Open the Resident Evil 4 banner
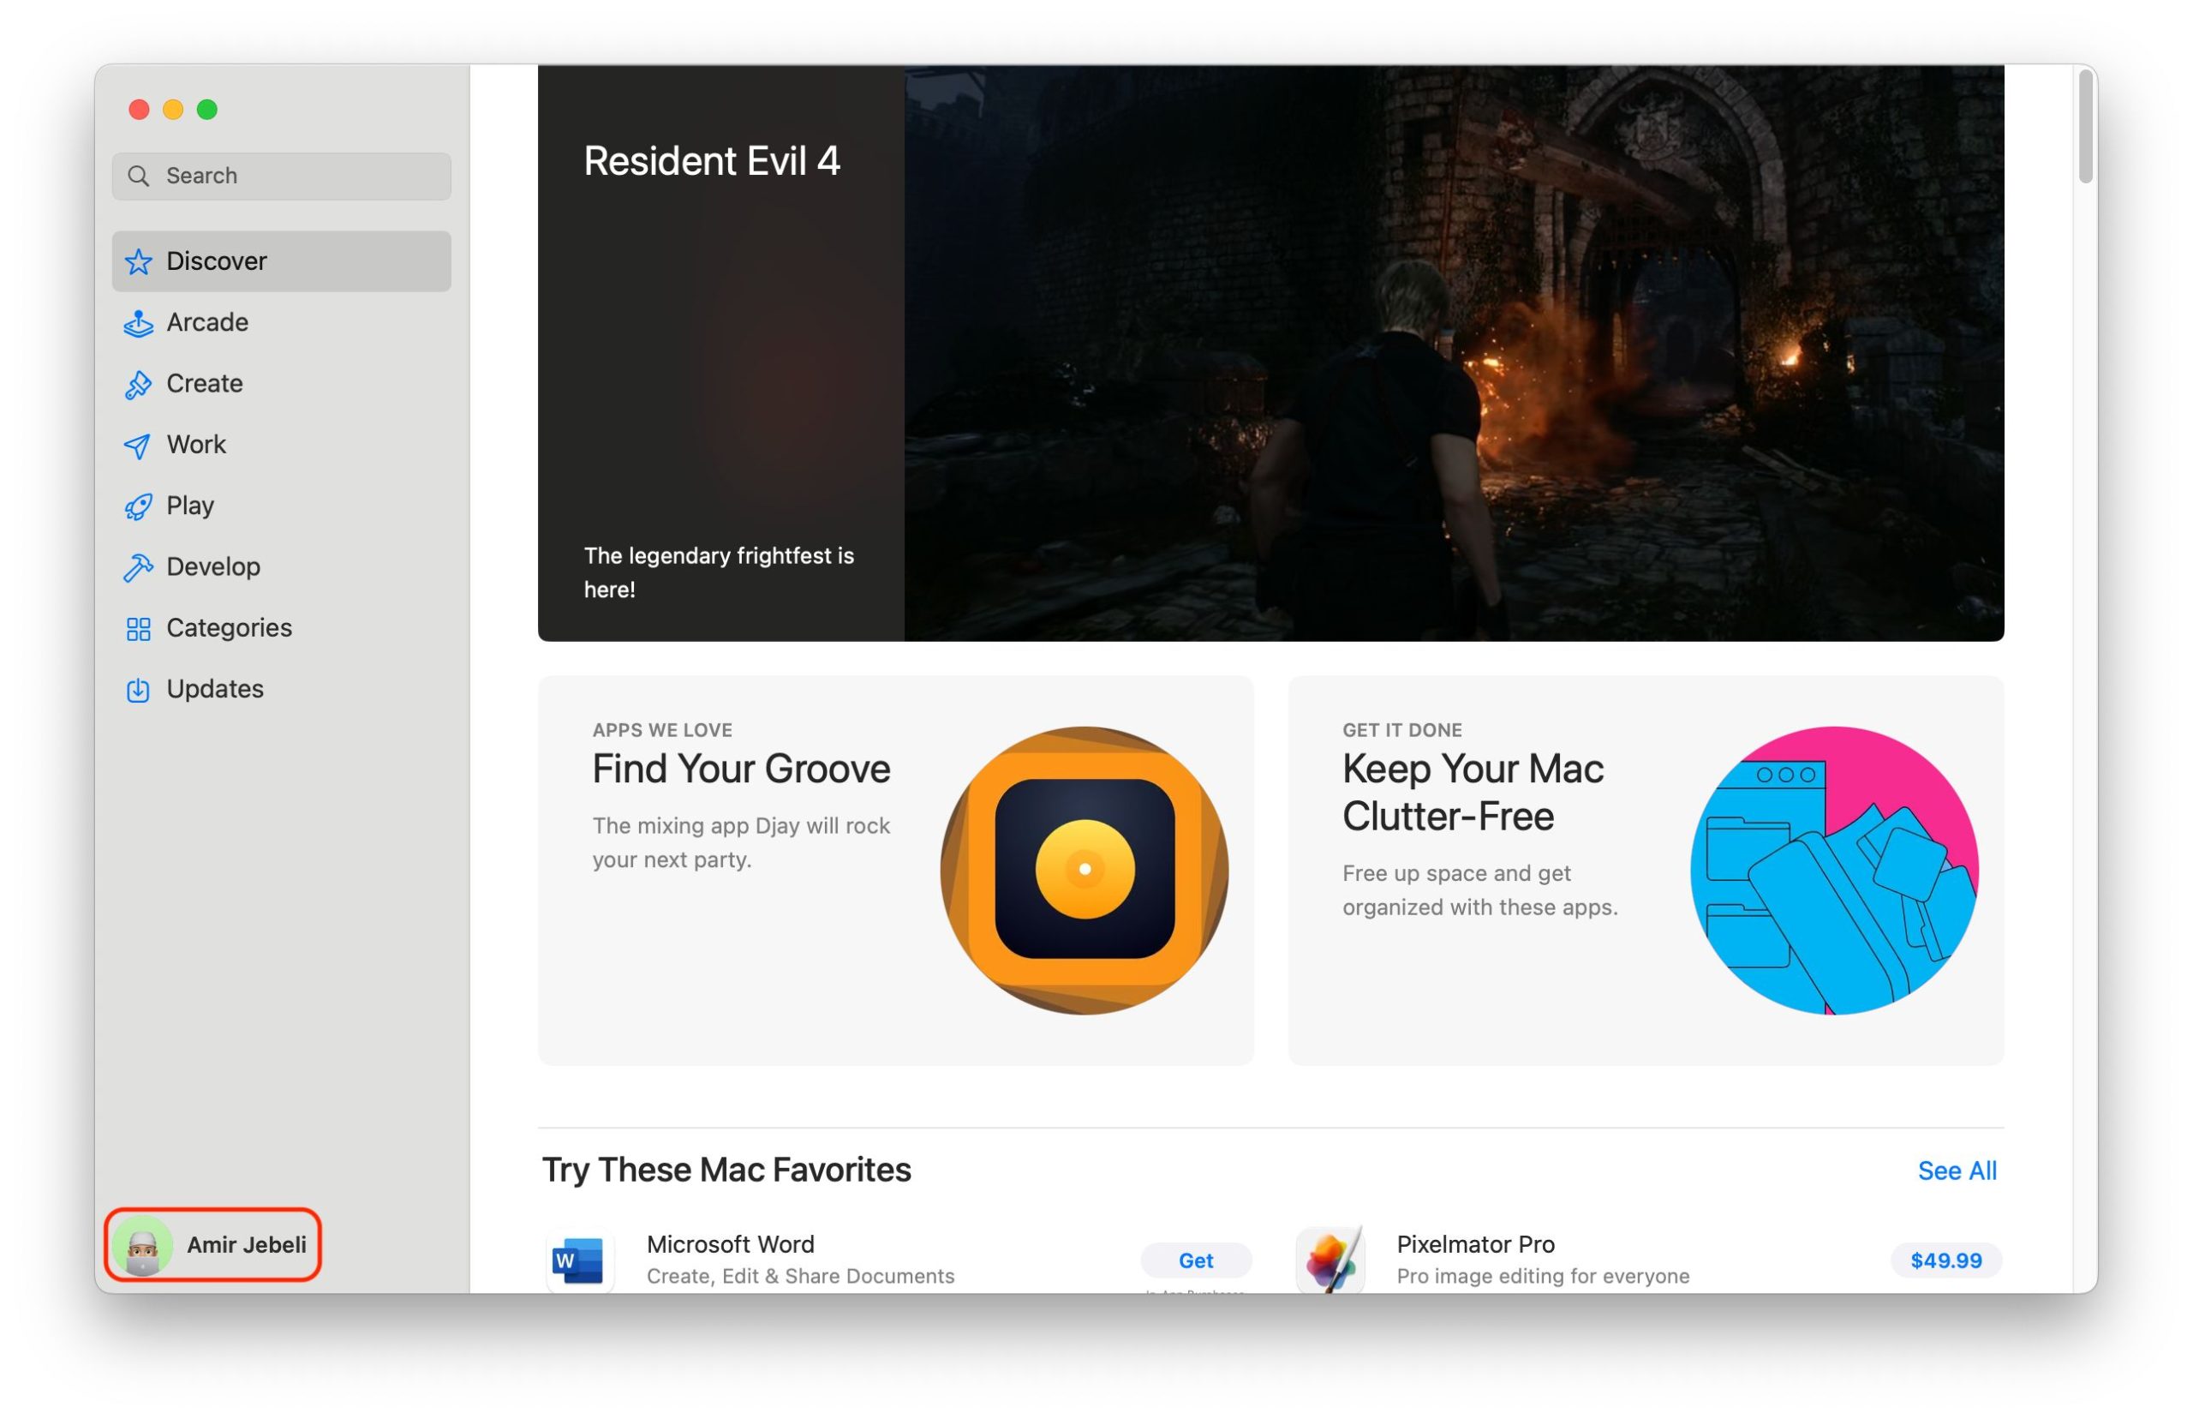Viewport: 2193px width, 1419px height. pyautogui.click(x=1270, y=353)
